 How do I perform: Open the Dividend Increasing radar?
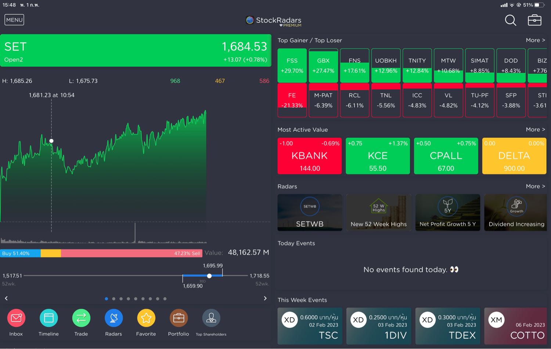pyautogui.click(x=515, y=212)
